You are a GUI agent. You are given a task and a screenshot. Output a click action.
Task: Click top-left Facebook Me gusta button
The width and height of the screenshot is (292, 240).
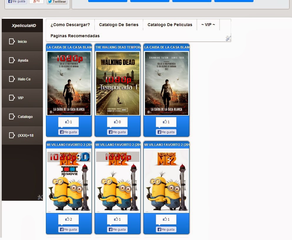pyautogui.click(x=17, y=2)
